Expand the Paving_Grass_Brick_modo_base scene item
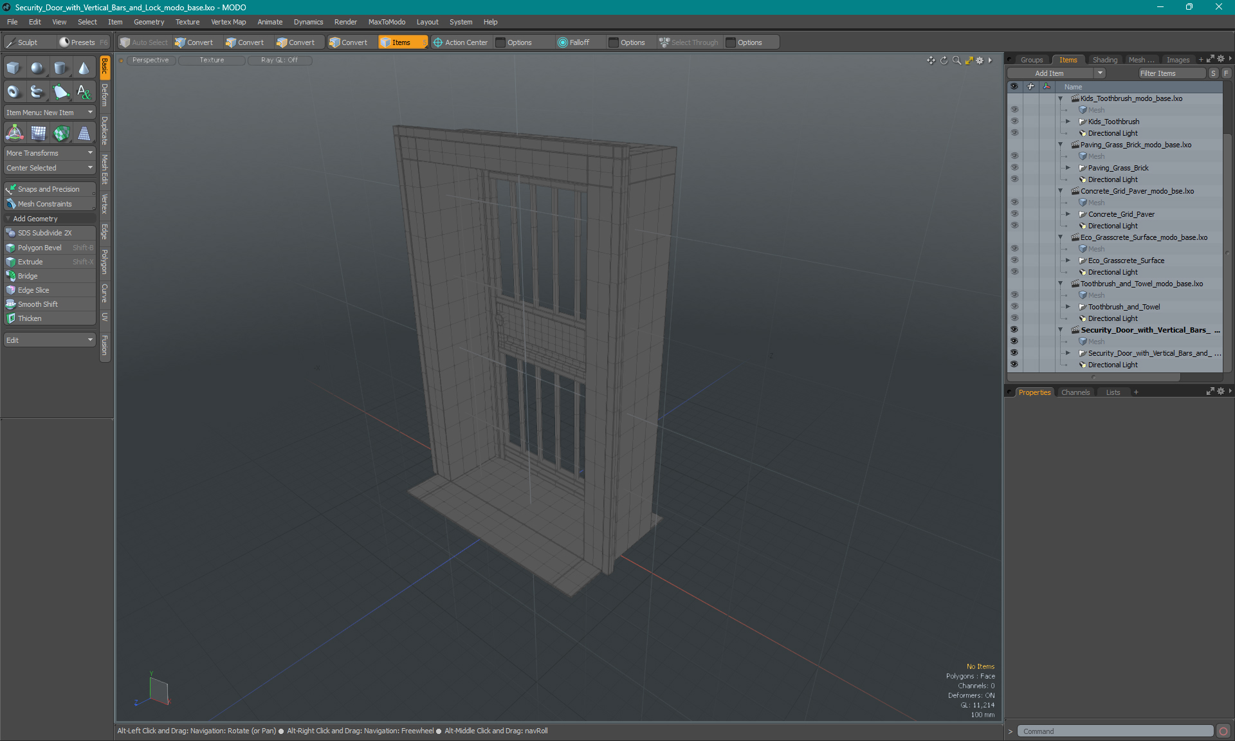The width and height of the screenshot is (1235, 741). point(1059,145)
